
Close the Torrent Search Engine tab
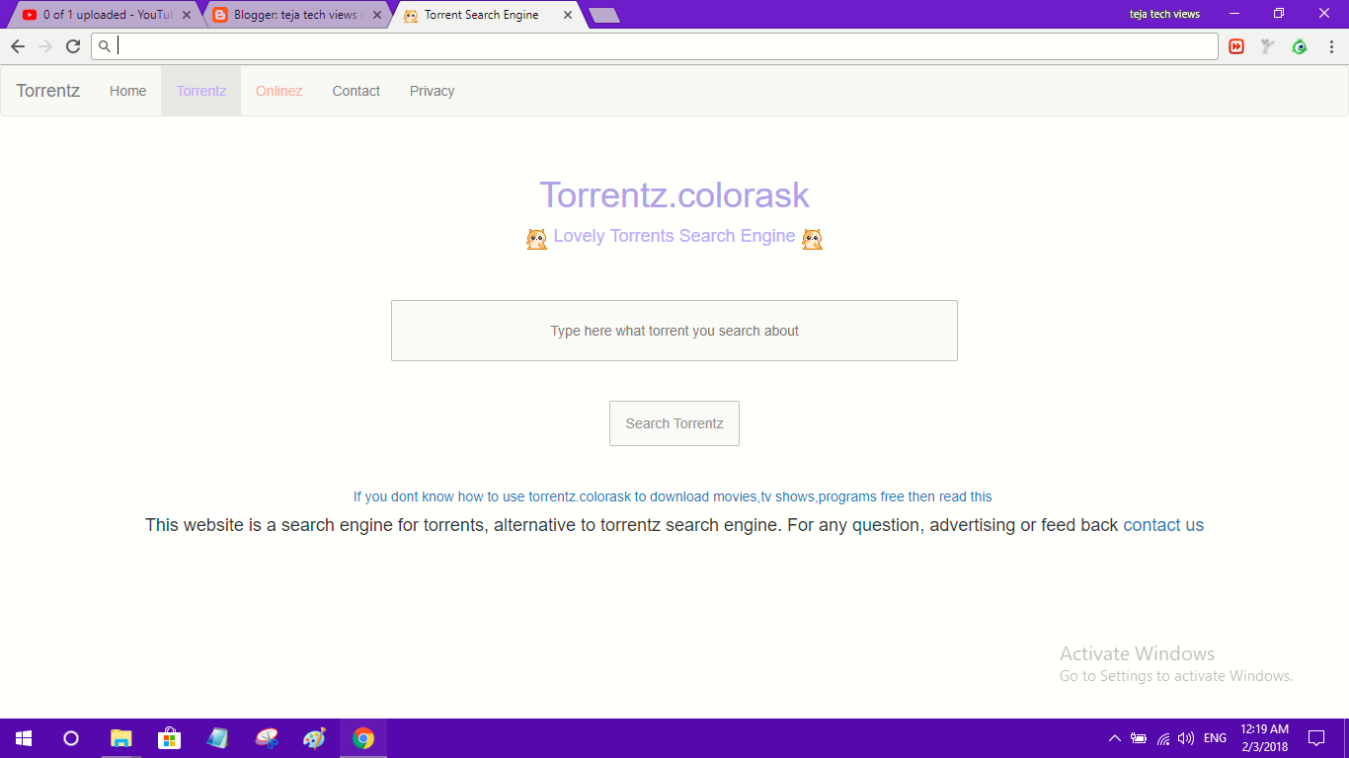568,15
